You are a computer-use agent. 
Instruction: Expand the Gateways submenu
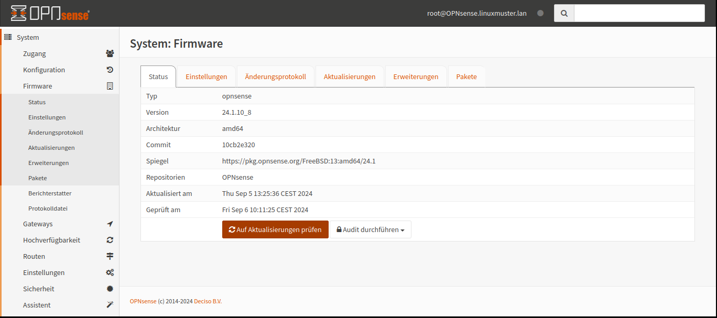60,224
